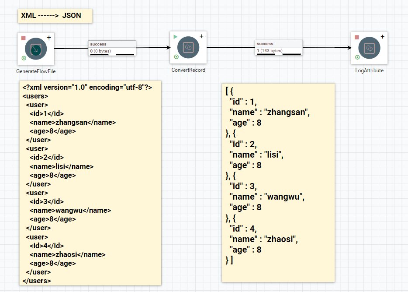This screenshot has width=408, height=292.
Task: Click the GenerateFlowFile name label
Action: click(36, 71)
